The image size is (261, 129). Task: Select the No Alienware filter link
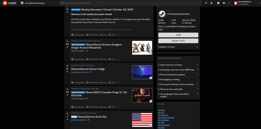pyautogui.click(x=163, y=120)
